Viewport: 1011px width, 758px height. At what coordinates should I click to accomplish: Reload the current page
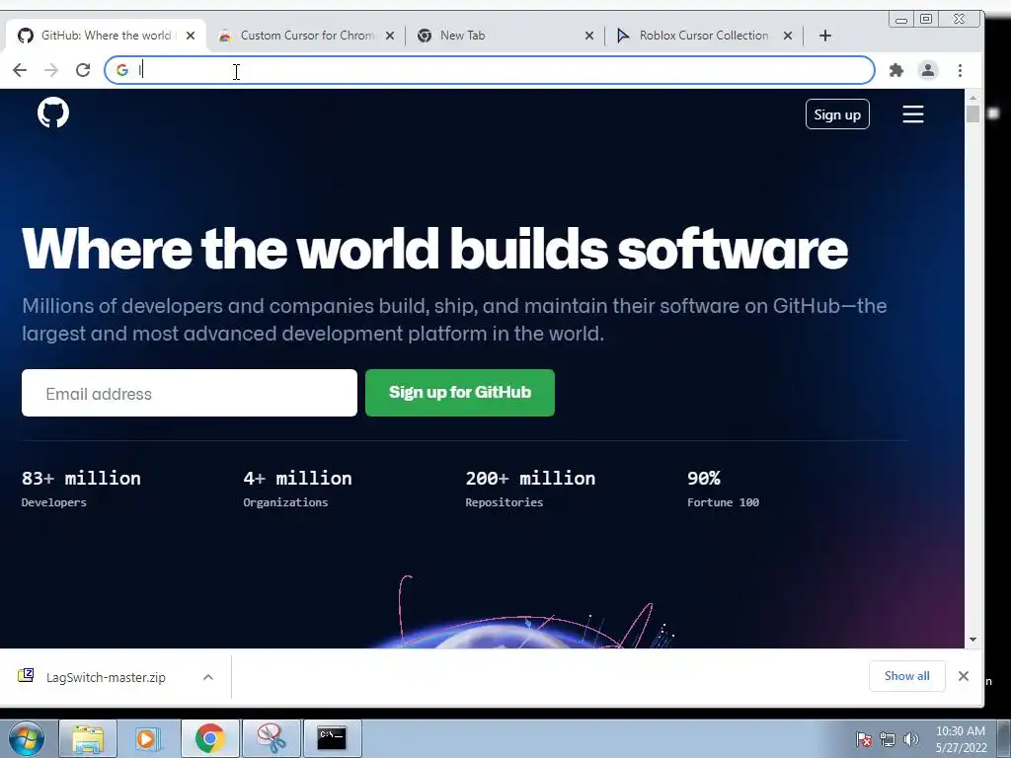[x=83, y=70]
